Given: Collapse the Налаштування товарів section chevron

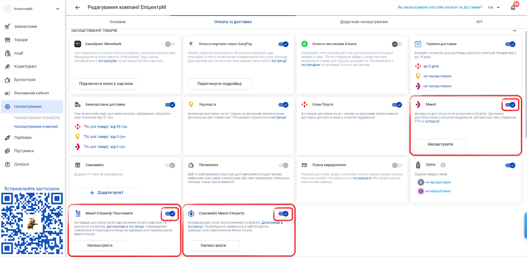Looking at the screenshot, I should 514,31.
